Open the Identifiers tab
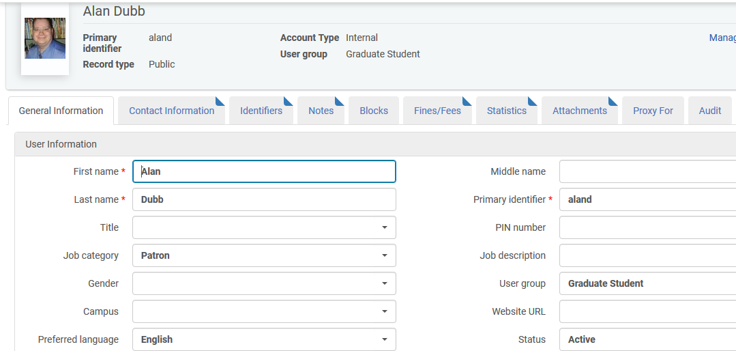The image size is (736, 351). 261,111
